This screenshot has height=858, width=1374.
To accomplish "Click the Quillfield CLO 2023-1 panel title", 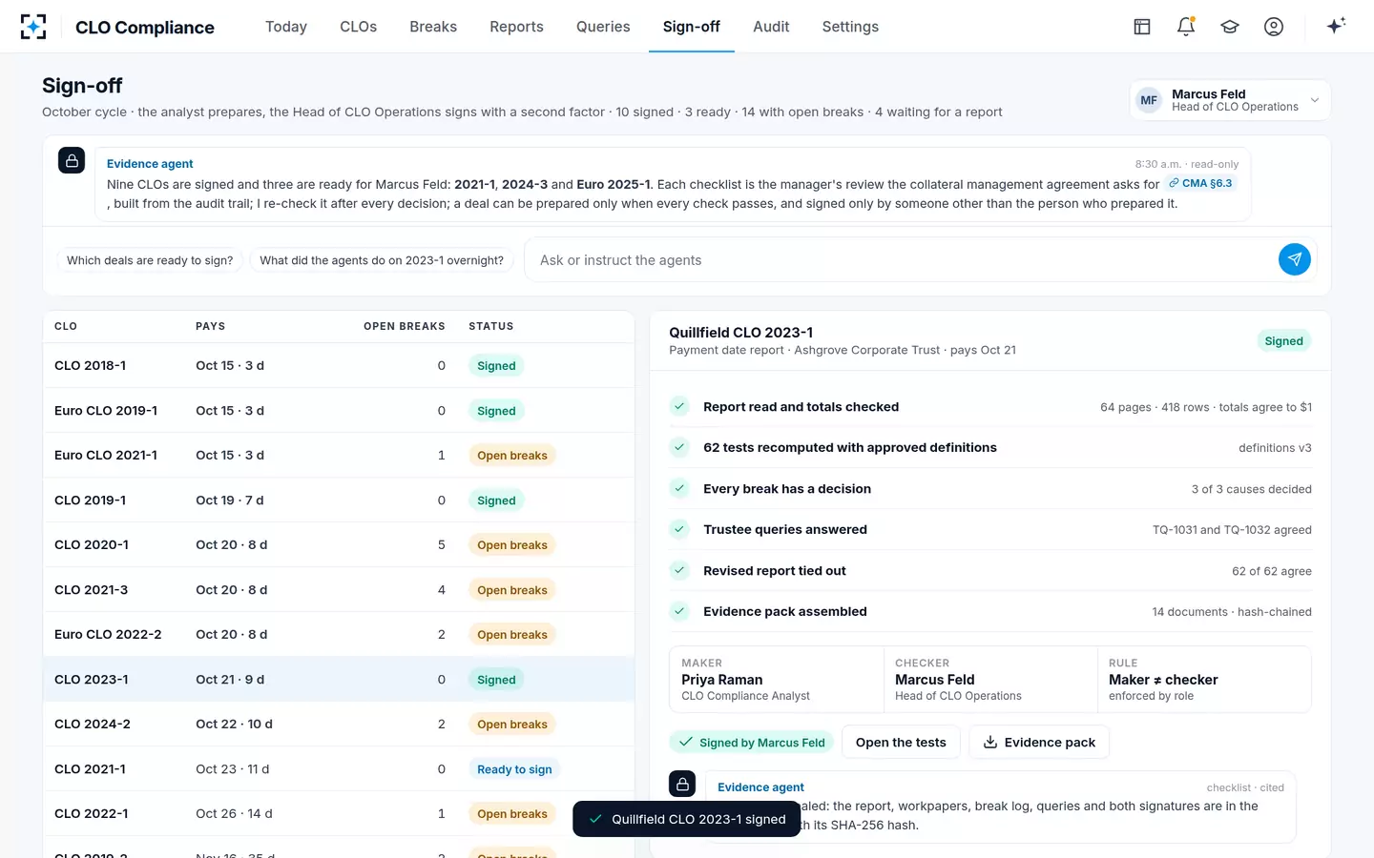I will [741, 333].
